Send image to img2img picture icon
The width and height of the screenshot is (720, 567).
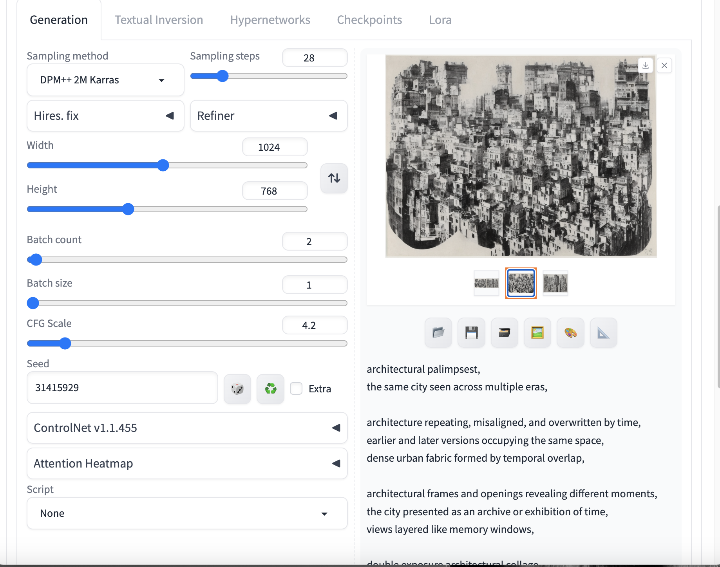click(537, 333)
